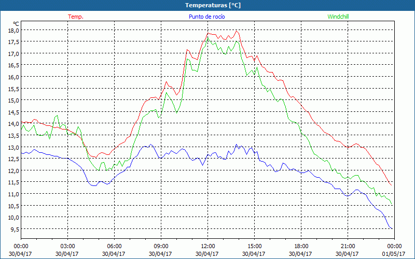Click the 03:00 time axis label

tap(67, 246)
